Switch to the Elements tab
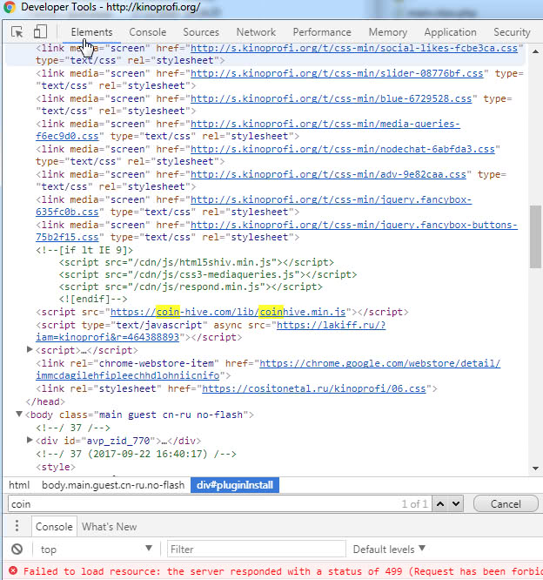This screenshot has width=543, height=580. pyautogui.click(x=91, y=32)
